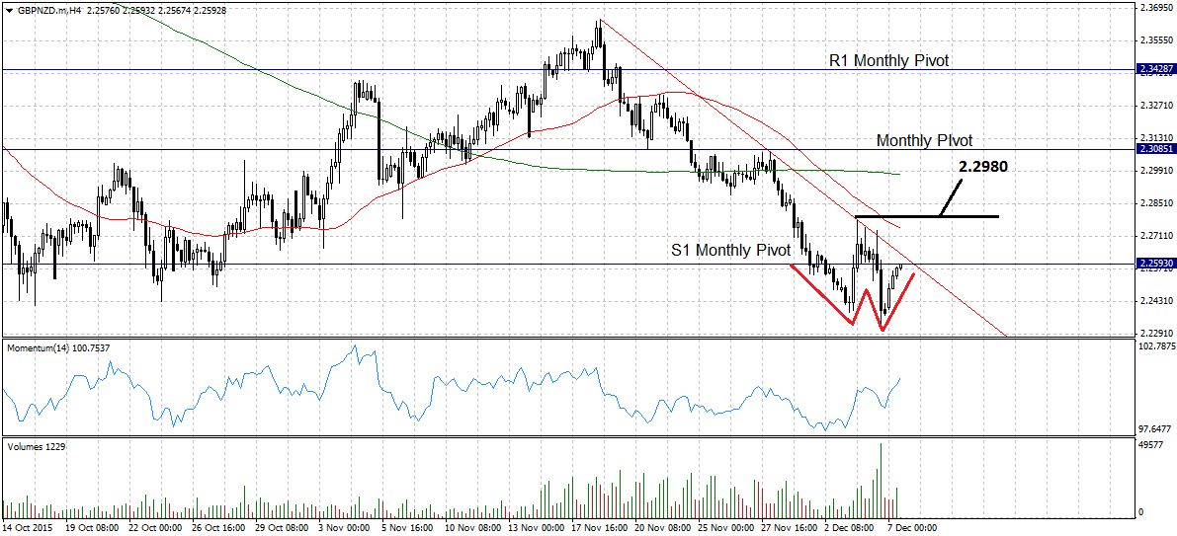Select the "S1 Monthly Pivot" text label

[x=730, y=251]
